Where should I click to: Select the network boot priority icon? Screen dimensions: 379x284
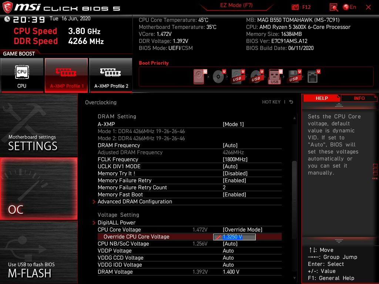(x=313, y=77)
